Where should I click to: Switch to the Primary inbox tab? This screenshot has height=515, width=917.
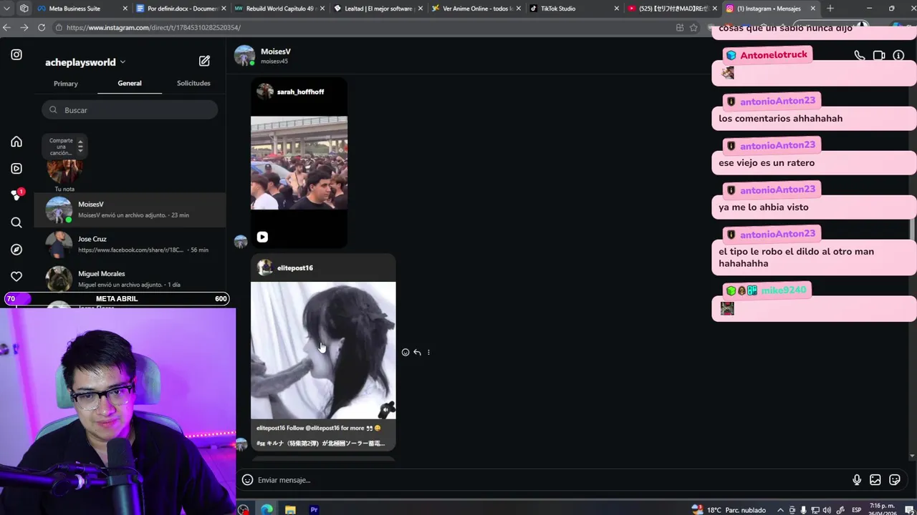tap(66, 84)
